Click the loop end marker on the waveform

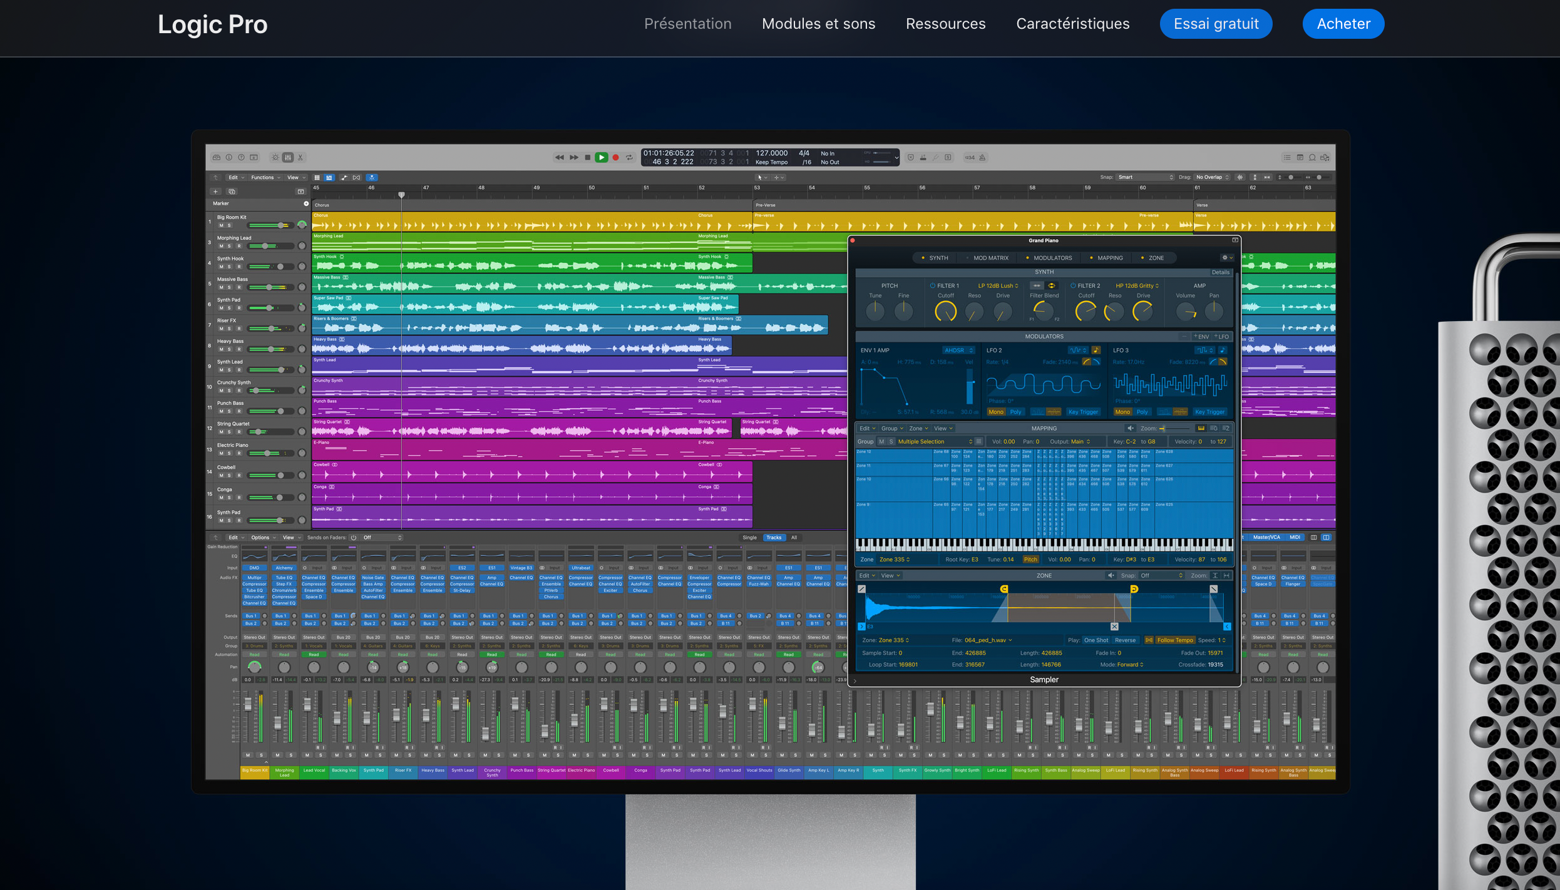(x=1134, y=589)
